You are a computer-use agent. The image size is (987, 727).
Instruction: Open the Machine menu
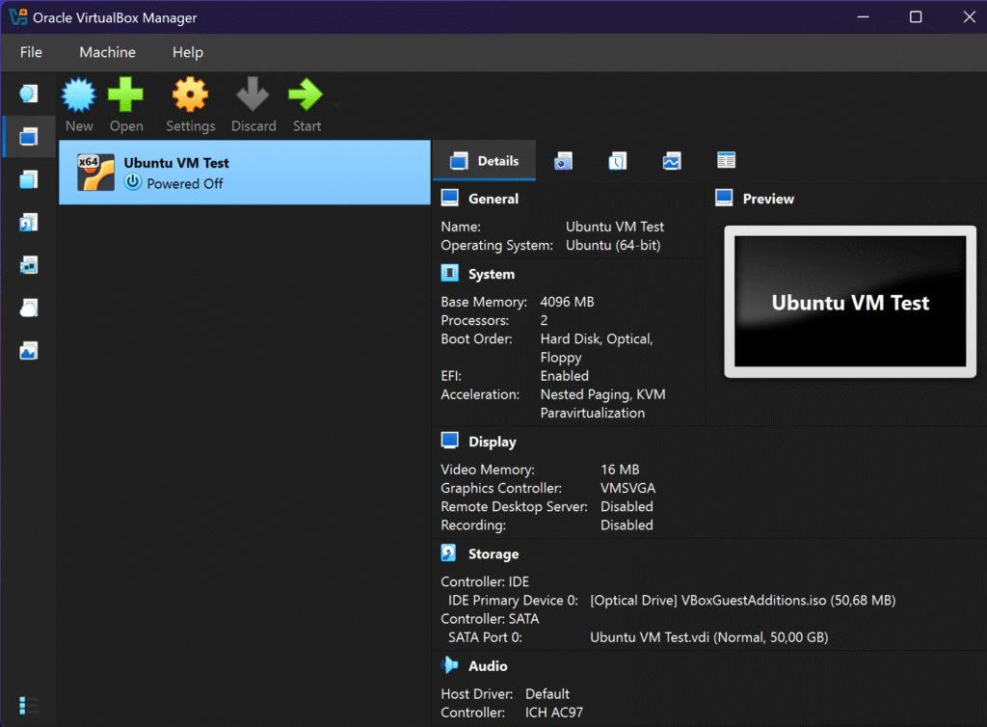107,52
